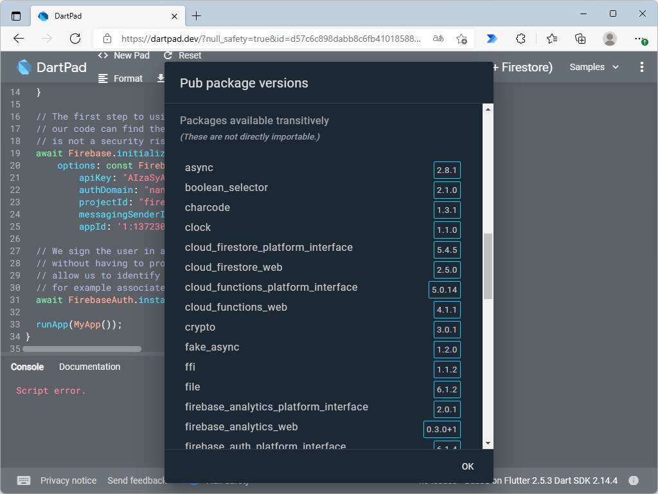Click the Send feedback link
658x494 pixels.
click(136, 480)
